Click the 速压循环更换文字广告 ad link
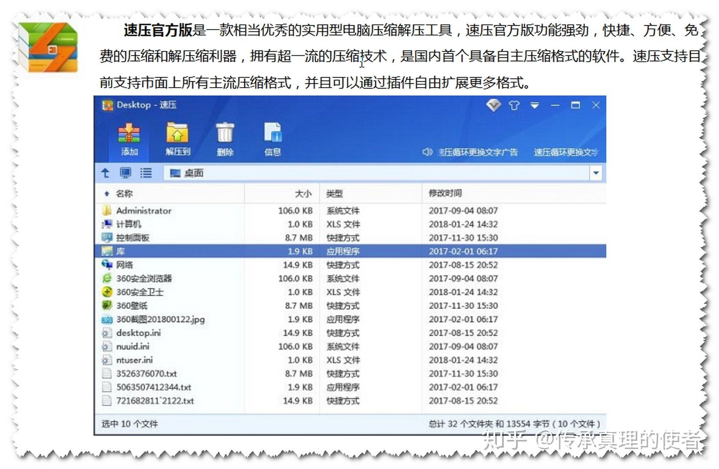The width and height of the screenshot is (719, 469). click(x=478, y=152)
